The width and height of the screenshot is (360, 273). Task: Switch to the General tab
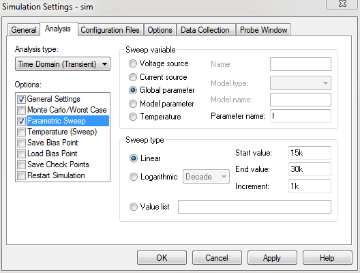click(x=24, y=30)
